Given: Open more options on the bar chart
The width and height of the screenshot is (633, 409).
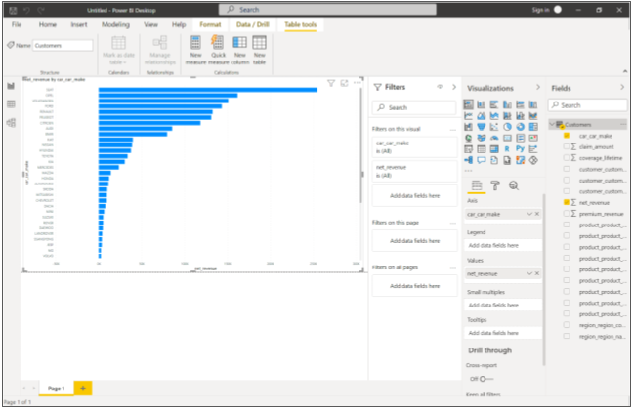Looking at the screenshot, I should tap(358, 83).
